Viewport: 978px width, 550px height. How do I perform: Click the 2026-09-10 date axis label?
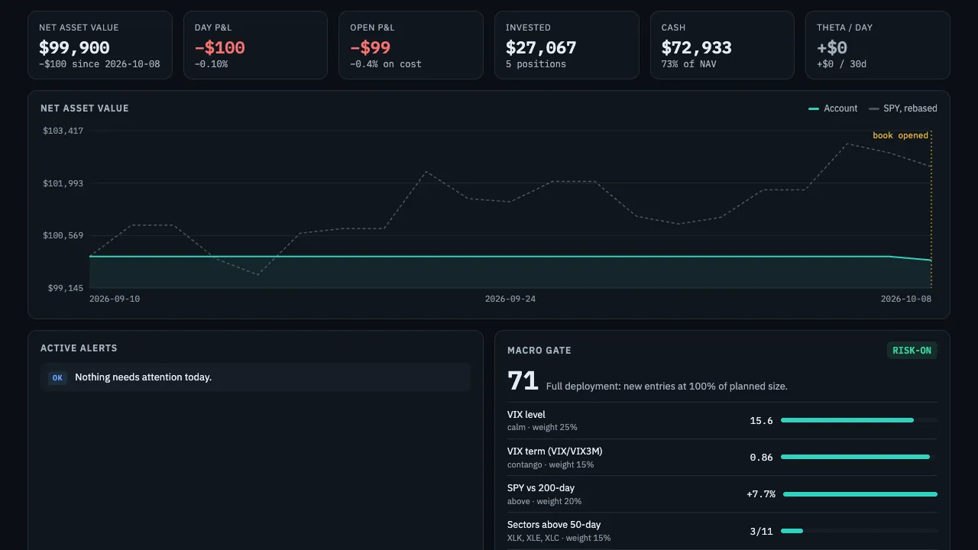click(x=115, y=299)
